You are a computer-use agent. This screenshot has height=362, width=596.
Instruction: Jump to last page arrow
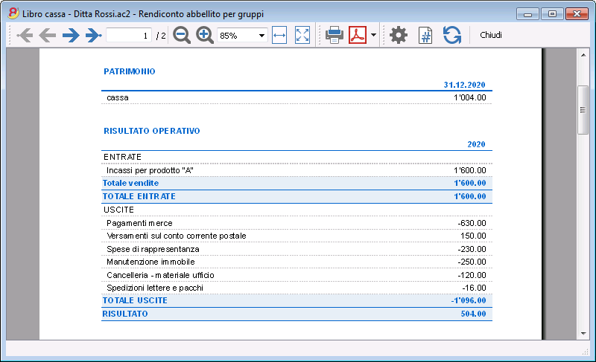tap(94, 35)
